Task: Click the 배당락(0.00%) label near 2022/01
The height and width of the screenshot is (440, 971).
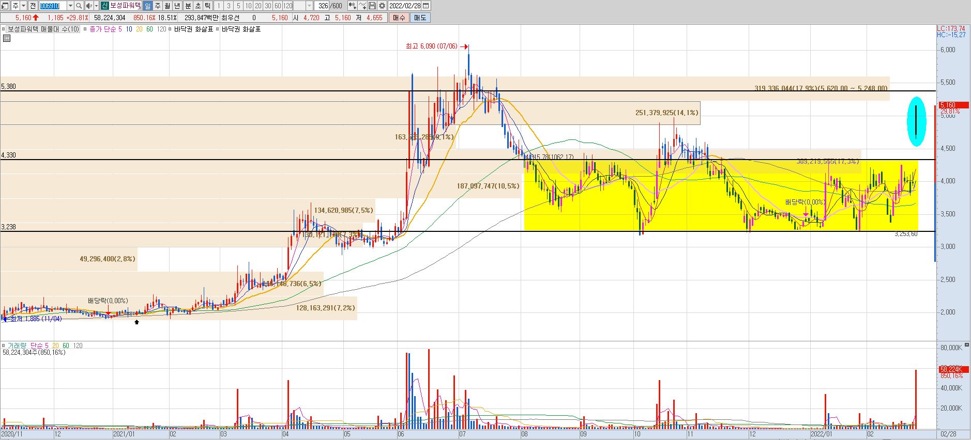Action: [806, 202]
